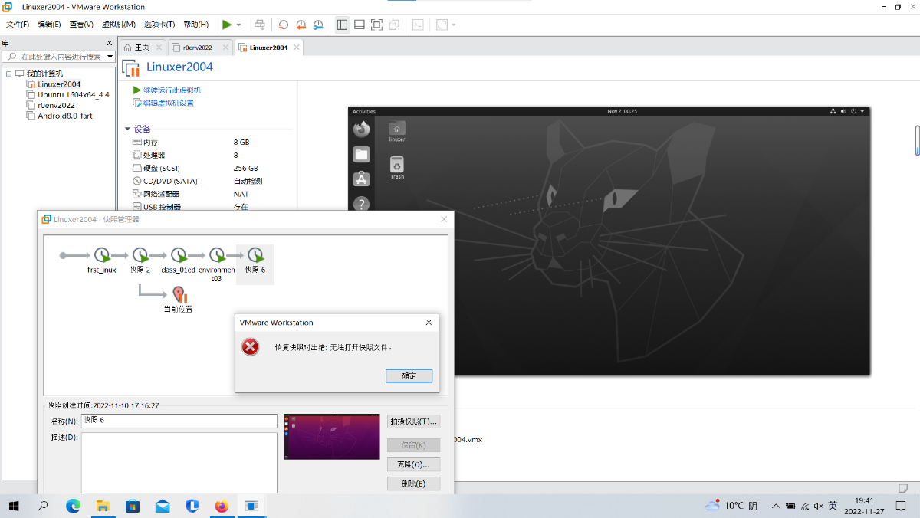Toggle the thumbnail bar view icon

[360, 25]
